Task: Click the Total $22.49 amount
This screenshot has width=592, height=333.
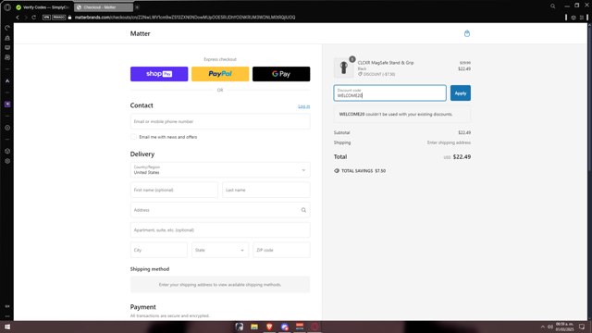Action: 462,156
